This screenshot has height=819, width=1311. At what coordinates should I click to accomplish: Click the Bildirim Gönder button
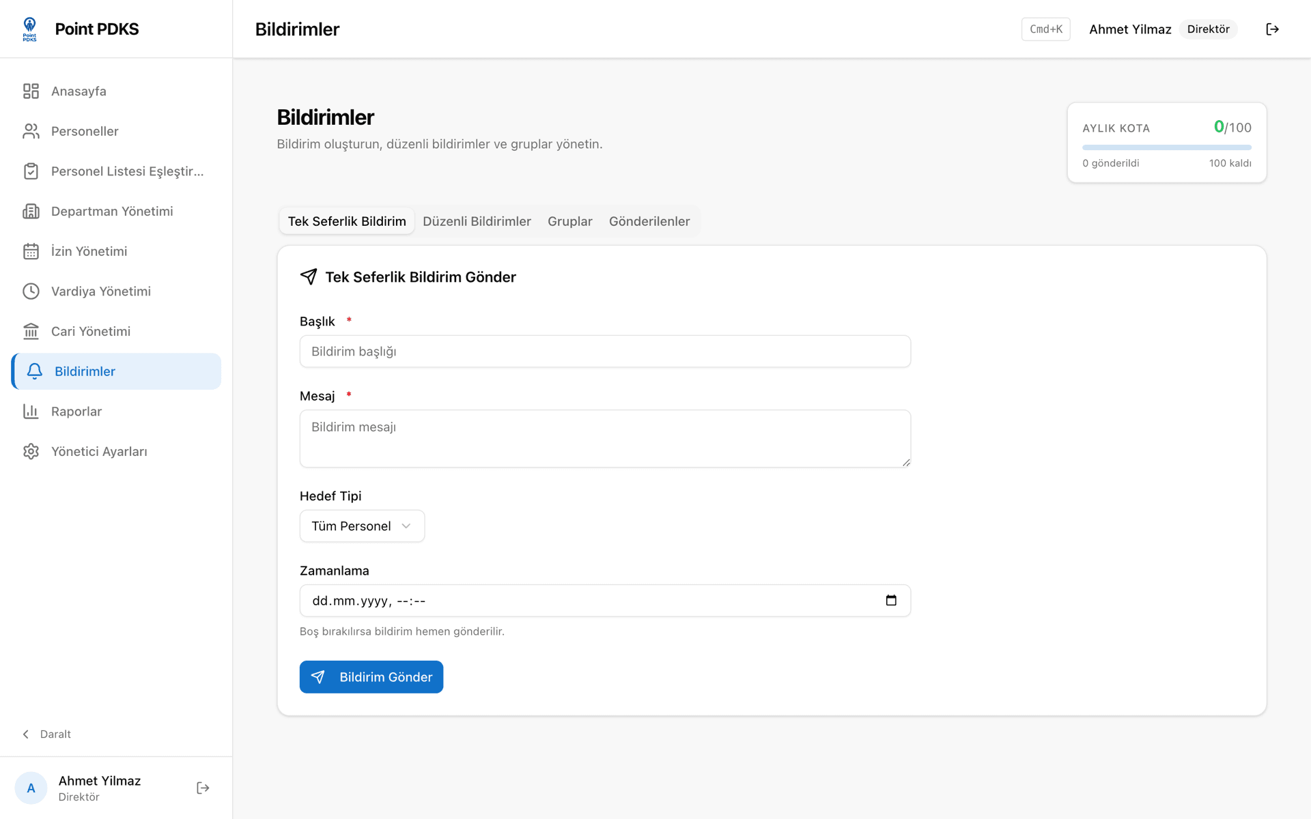click(371, 677)
